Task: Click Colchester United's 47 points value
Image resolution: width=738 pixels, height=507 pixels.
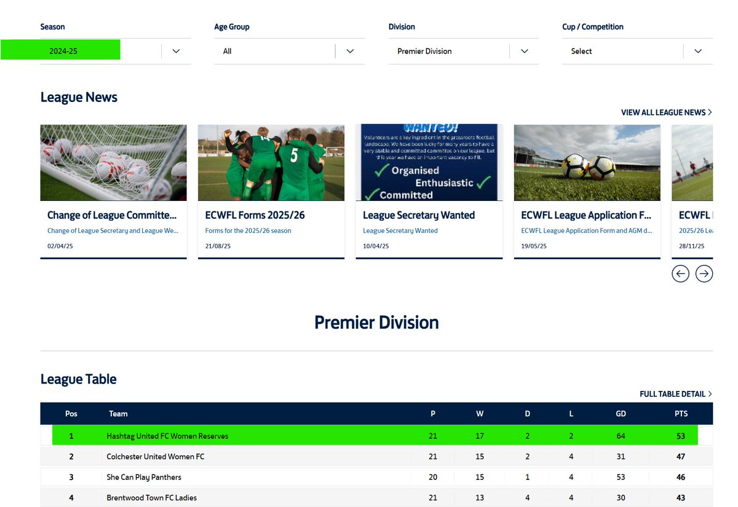Action: pyautogui.click(x=681, y=457)
